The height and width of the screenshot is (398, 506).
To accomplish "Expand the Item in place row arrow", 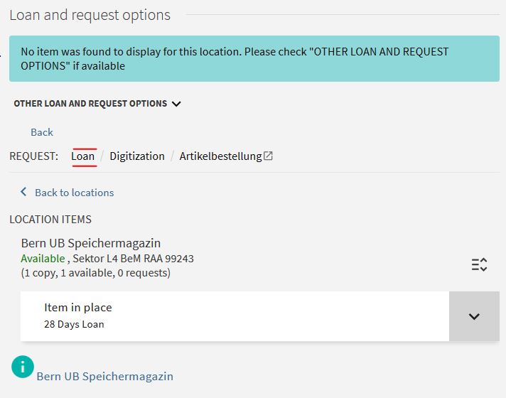I will click(x=474, y=316).
